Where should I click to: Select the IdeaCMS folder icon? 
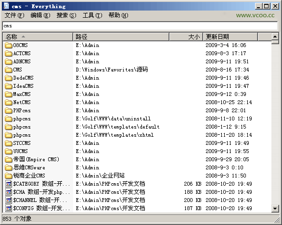(x=9, y=86)
